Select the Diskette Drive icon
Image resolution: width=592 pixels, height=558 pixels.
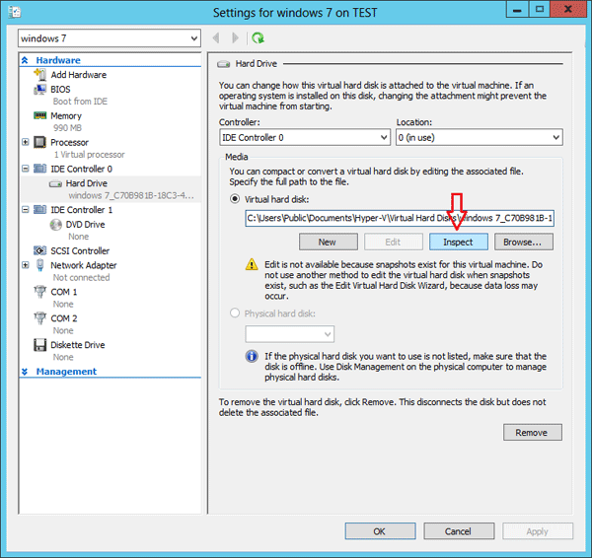(x=40, y=346)
